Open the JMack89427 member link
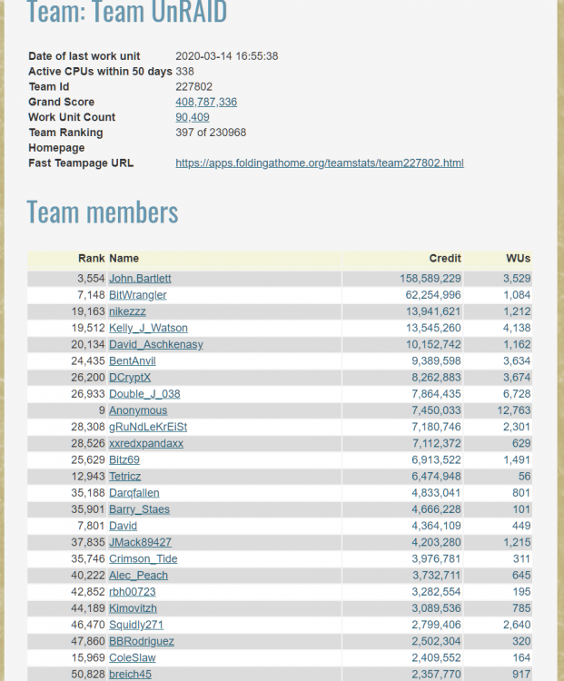Screen dimensions: 564x681 [x=140, y=542]
